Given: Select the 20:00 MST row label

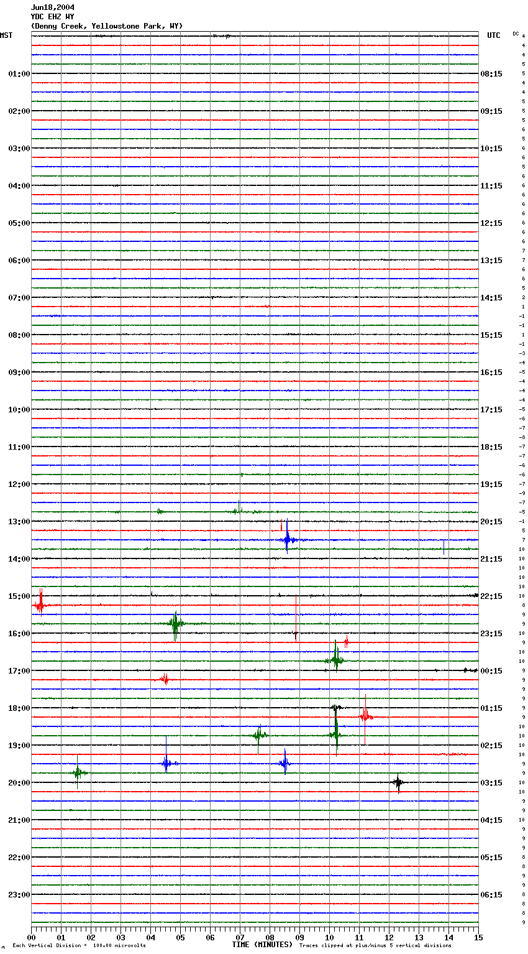Looking at the screenshot, I should click(x=19, y=783).
